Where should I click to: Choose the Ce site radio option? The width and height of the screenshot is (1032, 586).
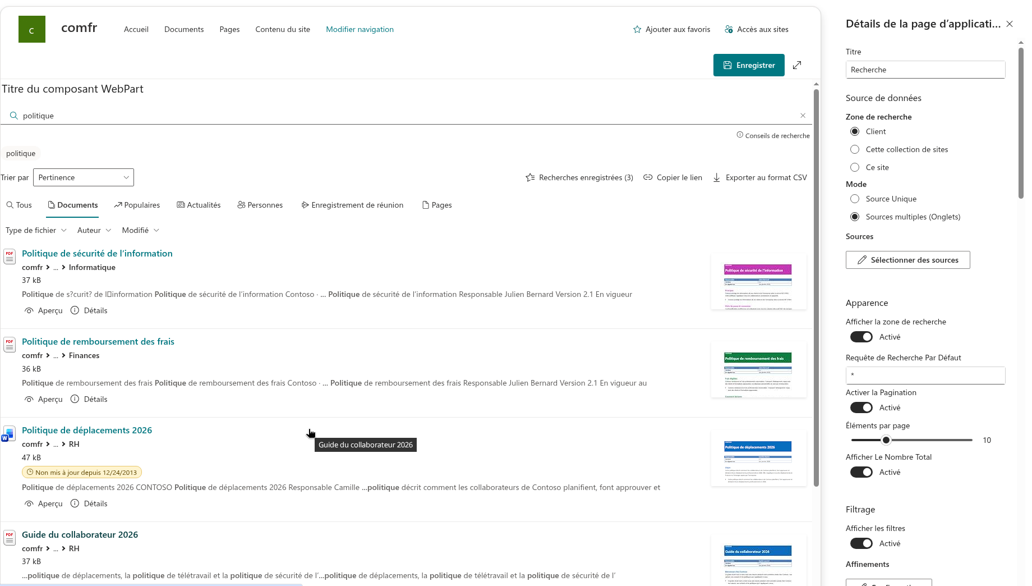tap(855, 167)
